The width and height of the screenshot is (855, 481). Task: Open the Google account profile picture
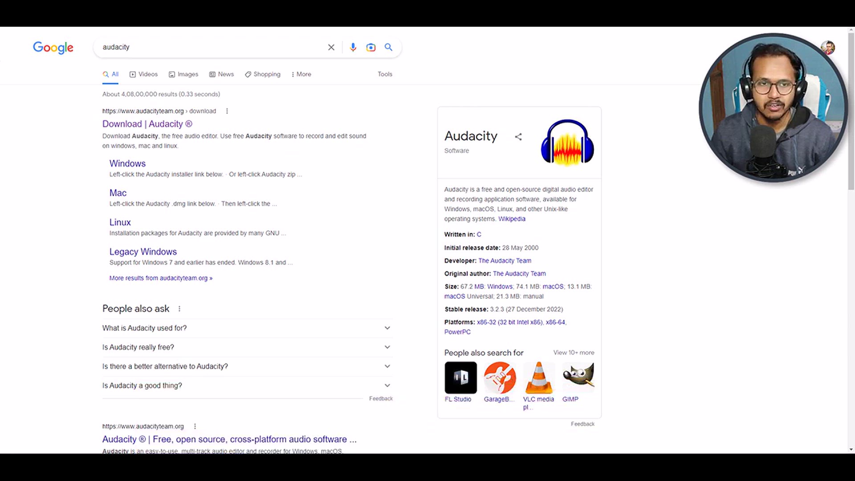(828, 48)
